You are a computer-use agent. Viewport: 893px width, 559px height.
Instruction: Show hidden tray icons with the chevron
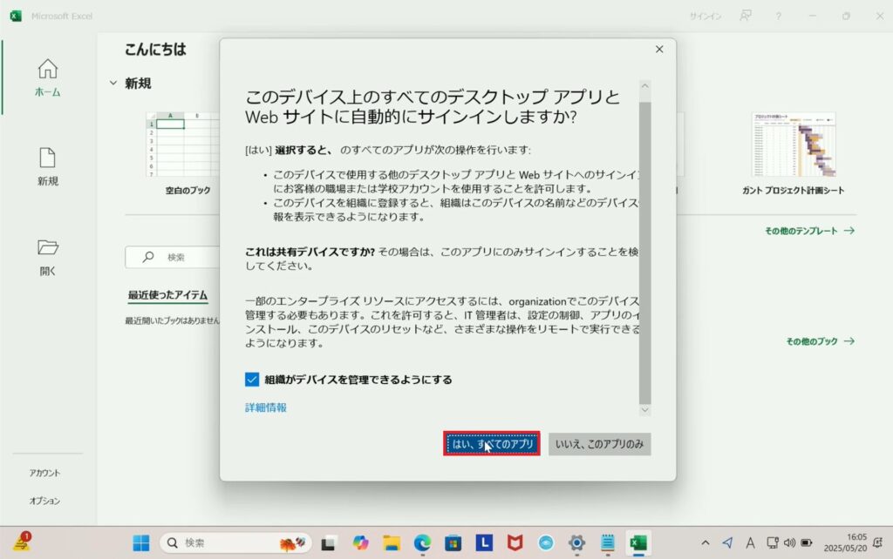705,543
